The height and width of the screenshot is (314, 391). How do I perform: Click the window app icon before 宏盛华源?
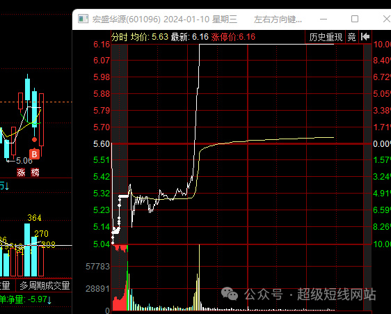83,19
